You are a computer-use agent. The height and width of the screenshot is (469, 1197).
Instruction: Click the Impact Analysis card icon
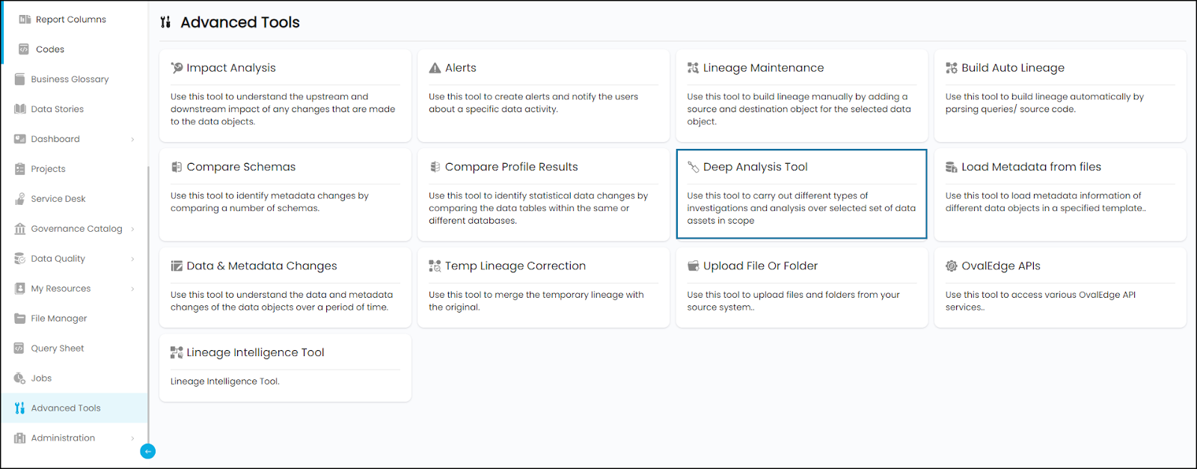(x=177, y=68)
